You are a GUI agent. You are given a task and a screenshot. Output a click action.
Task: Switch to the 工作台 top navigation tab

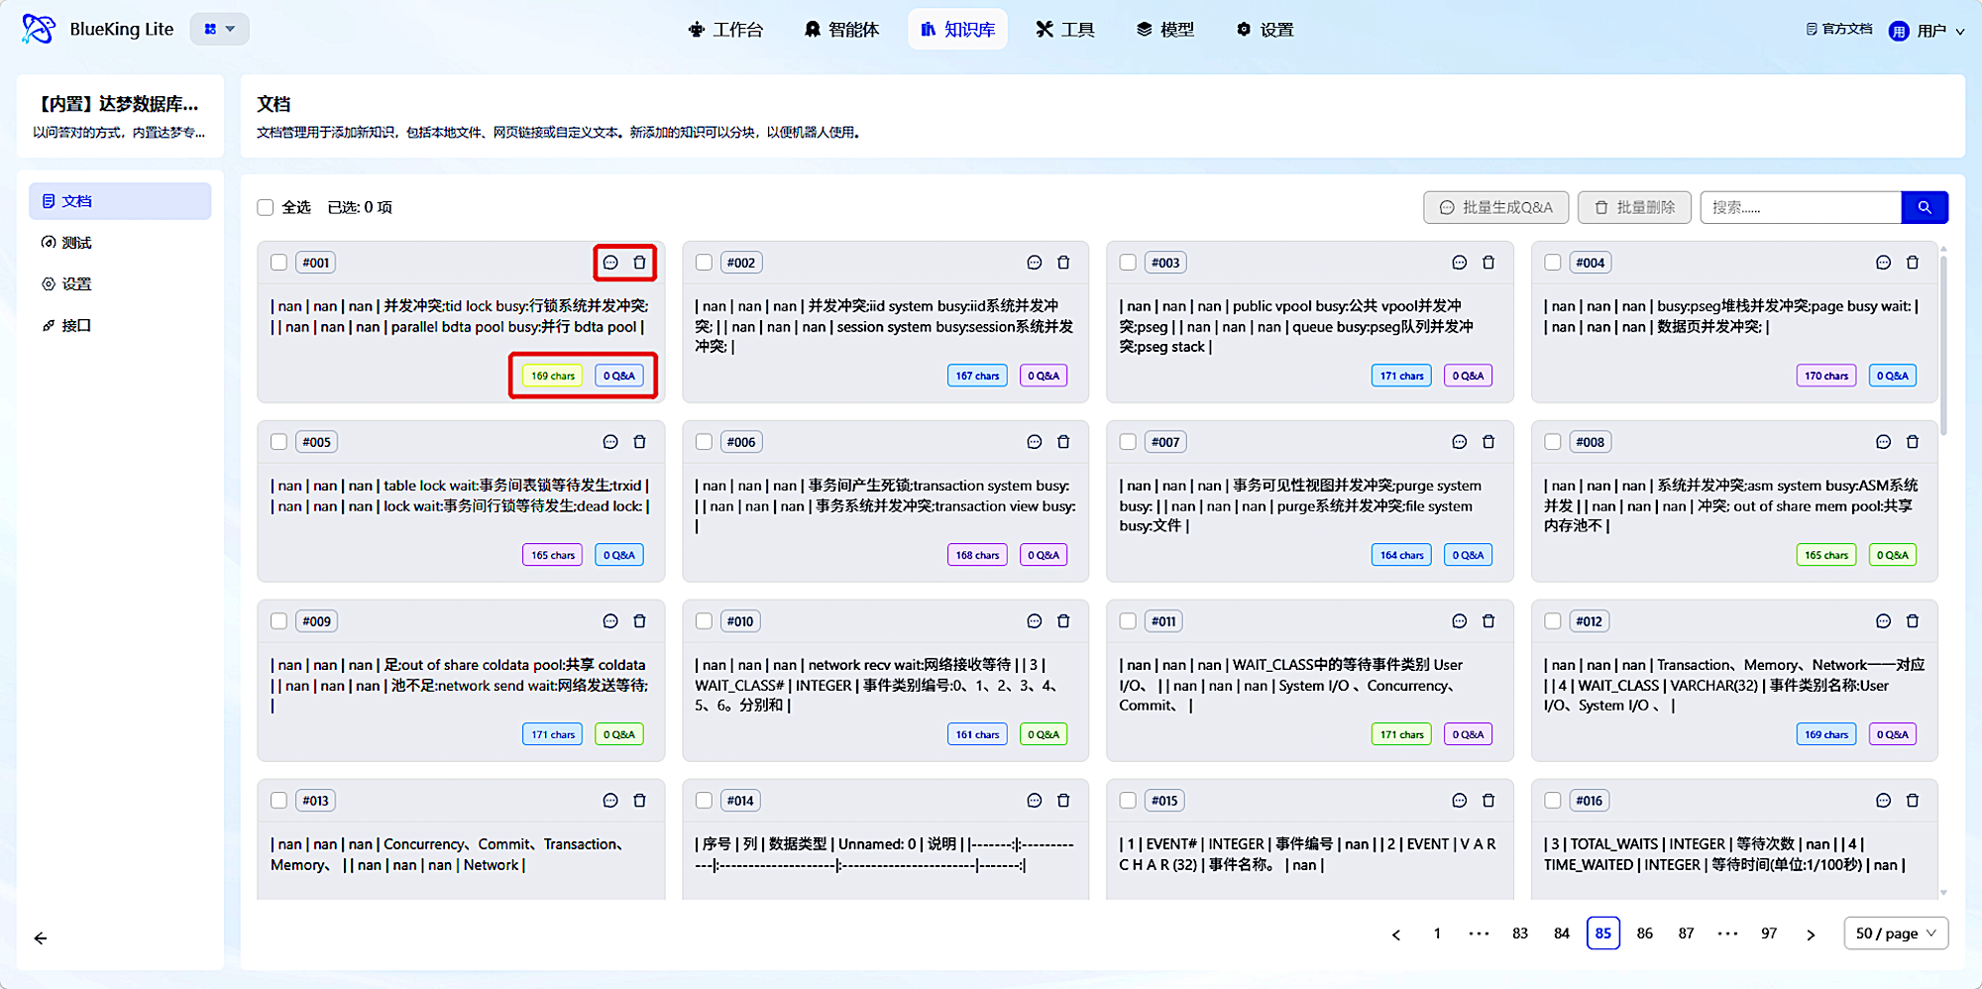725,30
